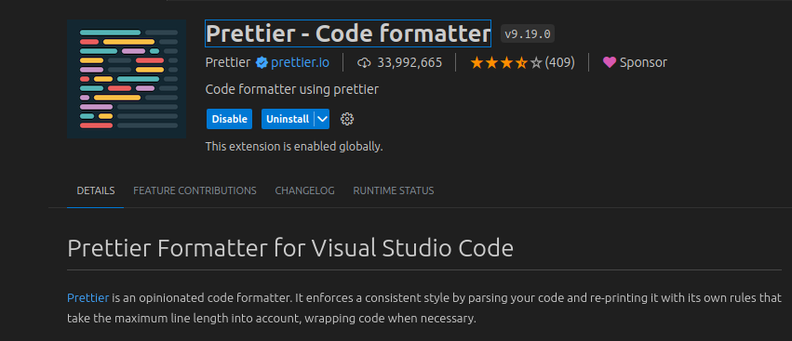Click the Prettier publisher name
The height and width of the screenshot is (341, 792).
(228, 62)
